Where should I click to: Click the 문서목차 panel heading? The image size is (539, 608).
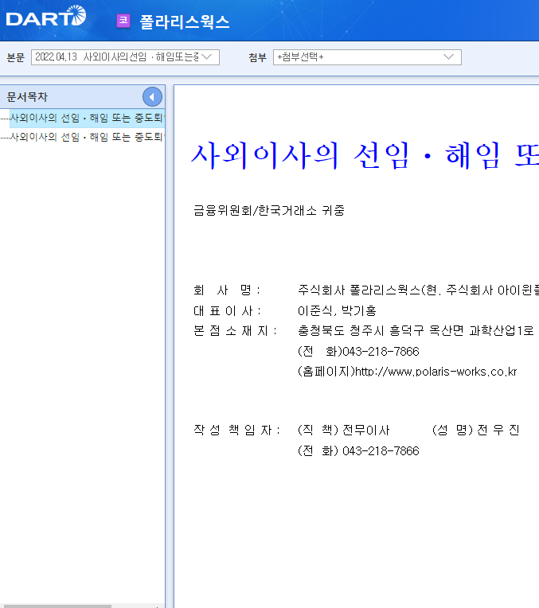(x=27, y=97)
